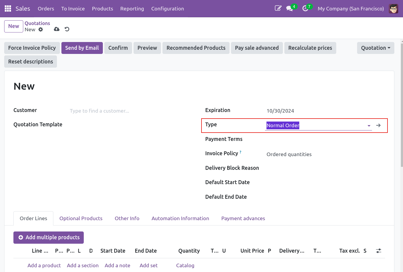Click the New record button
This screenshot has width=403, height=272.
[x=14, y=26]
